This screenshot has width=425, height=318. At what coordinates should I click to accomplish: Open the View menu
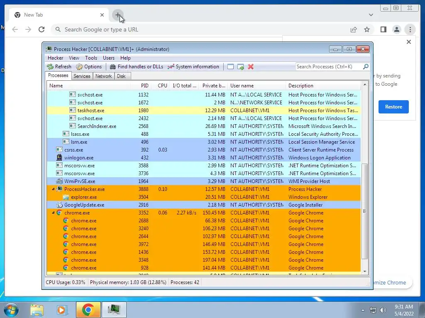coord(74,58)
